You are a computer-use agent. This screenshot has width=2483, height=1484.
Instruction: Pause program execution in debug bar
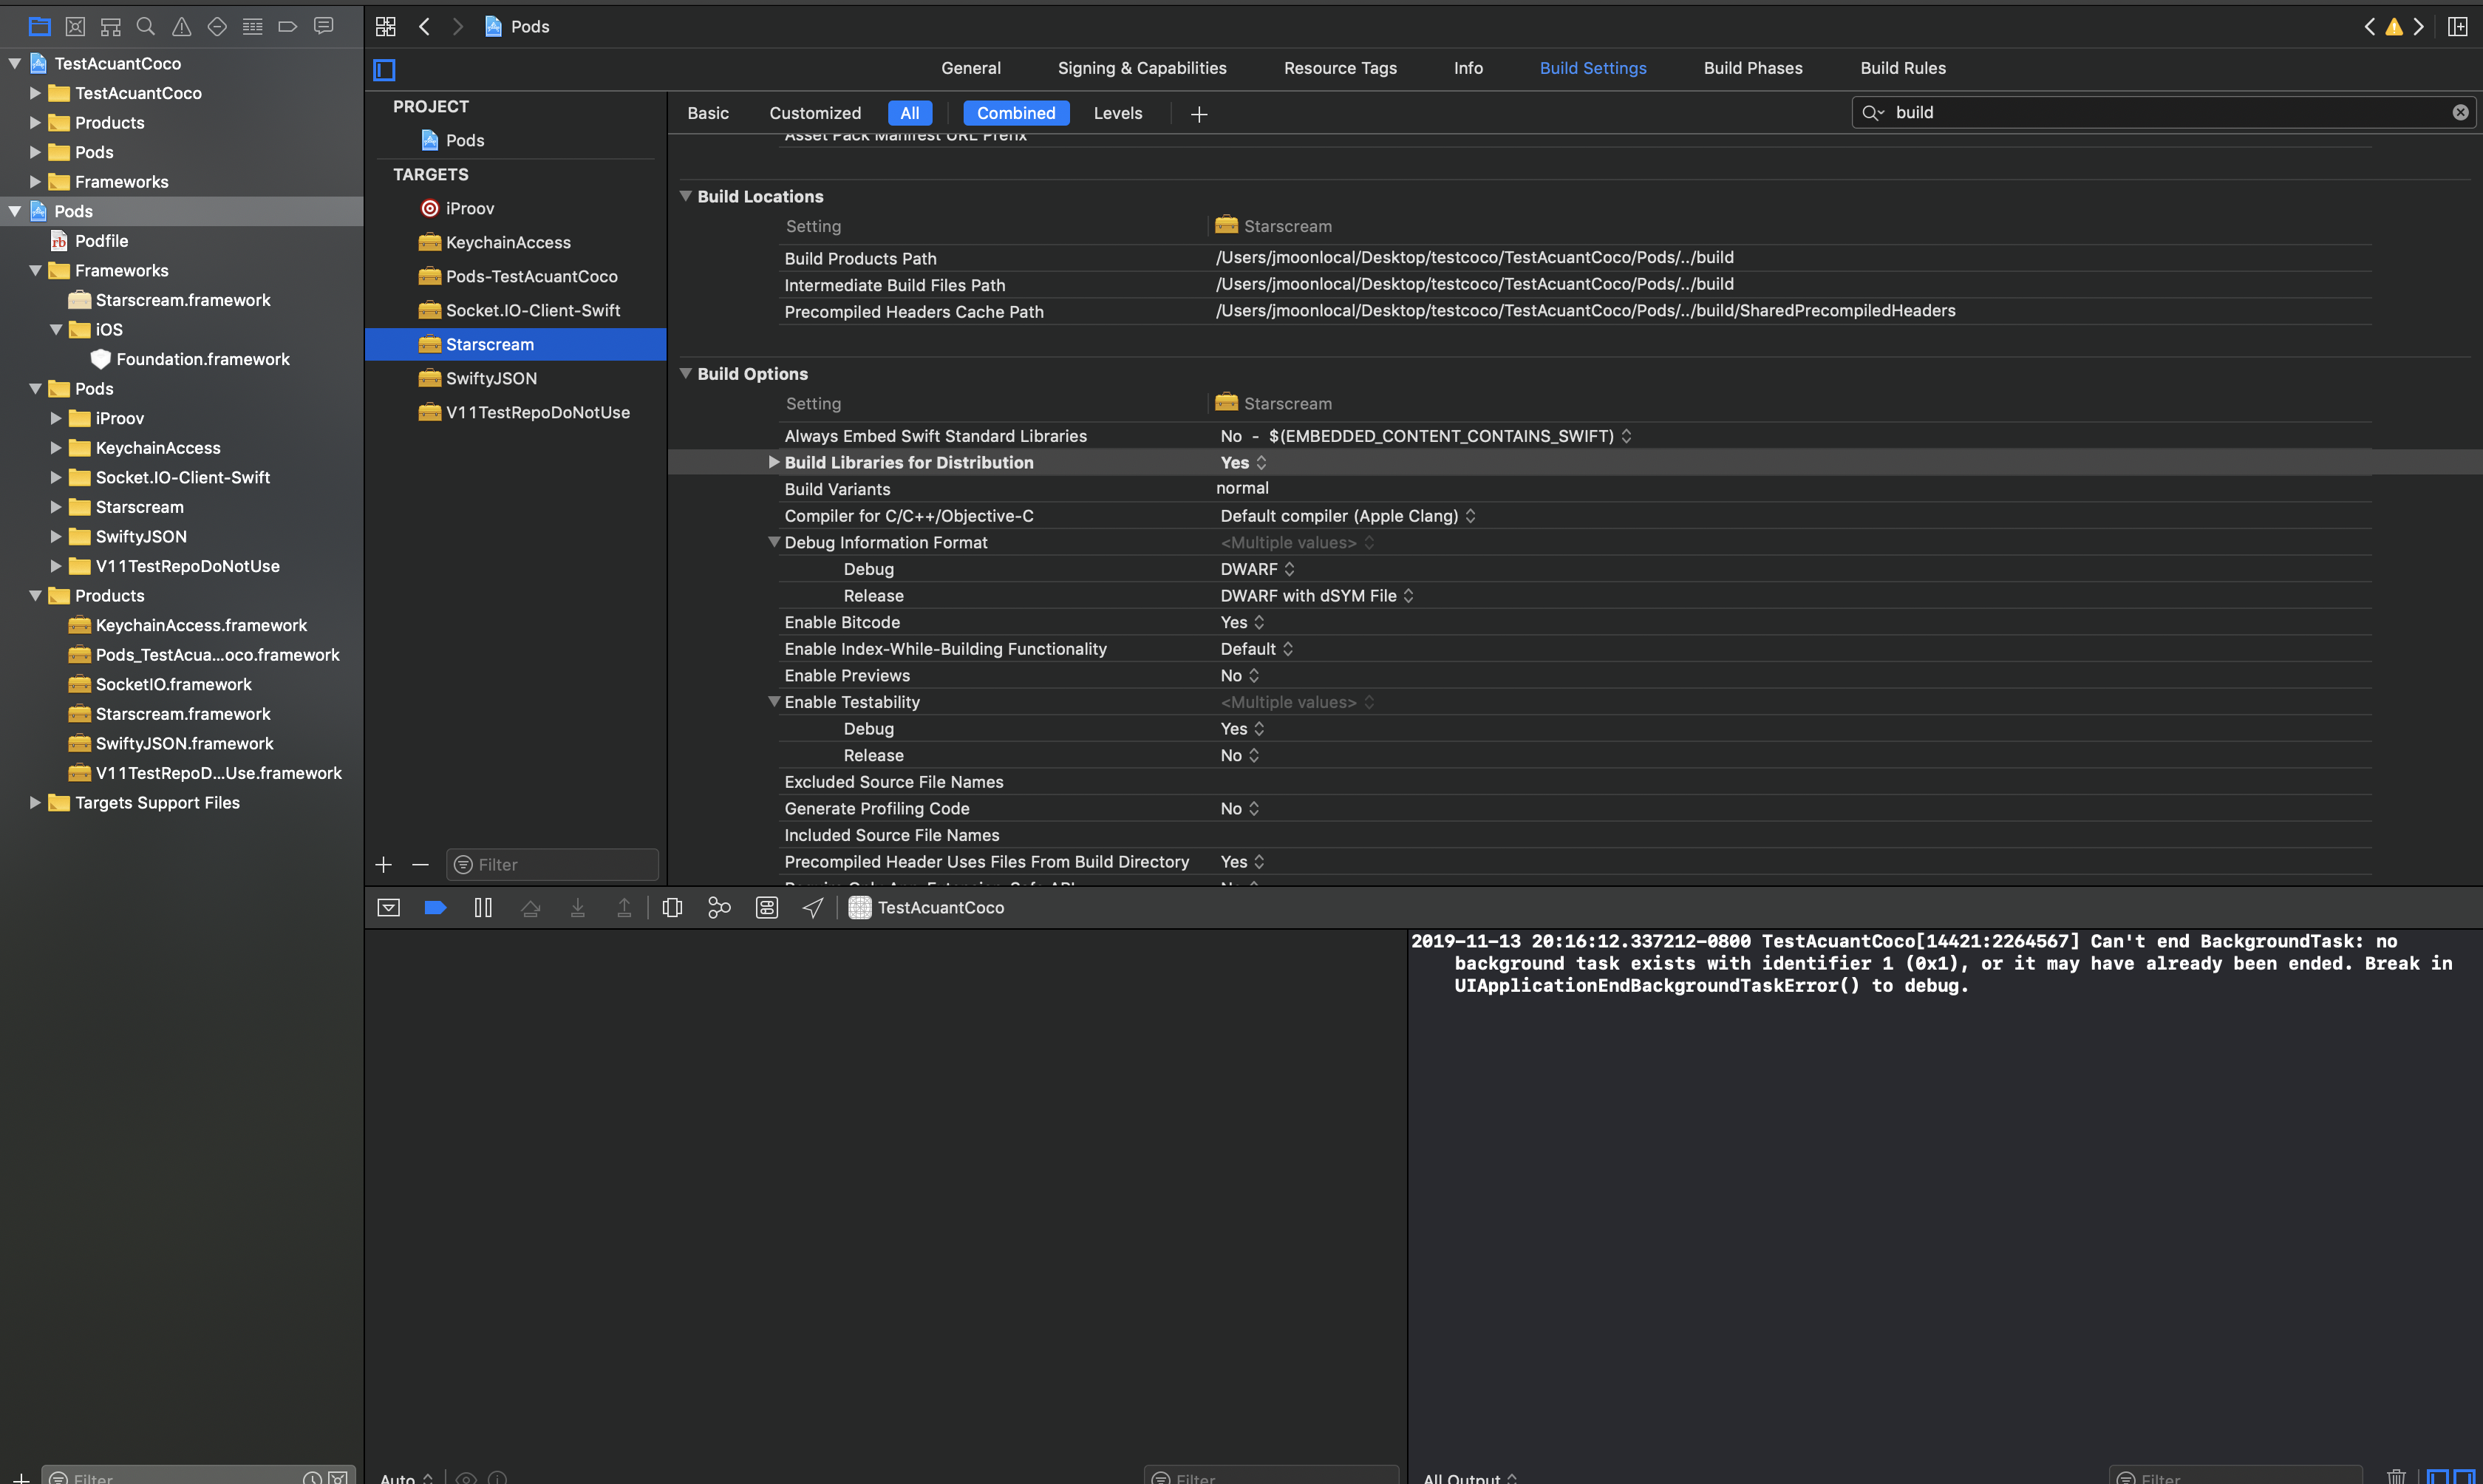click(x=483, y=907)
